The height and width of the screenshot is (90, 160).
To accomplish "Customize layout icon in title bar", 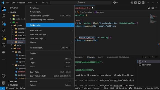I will click(132, 2).
